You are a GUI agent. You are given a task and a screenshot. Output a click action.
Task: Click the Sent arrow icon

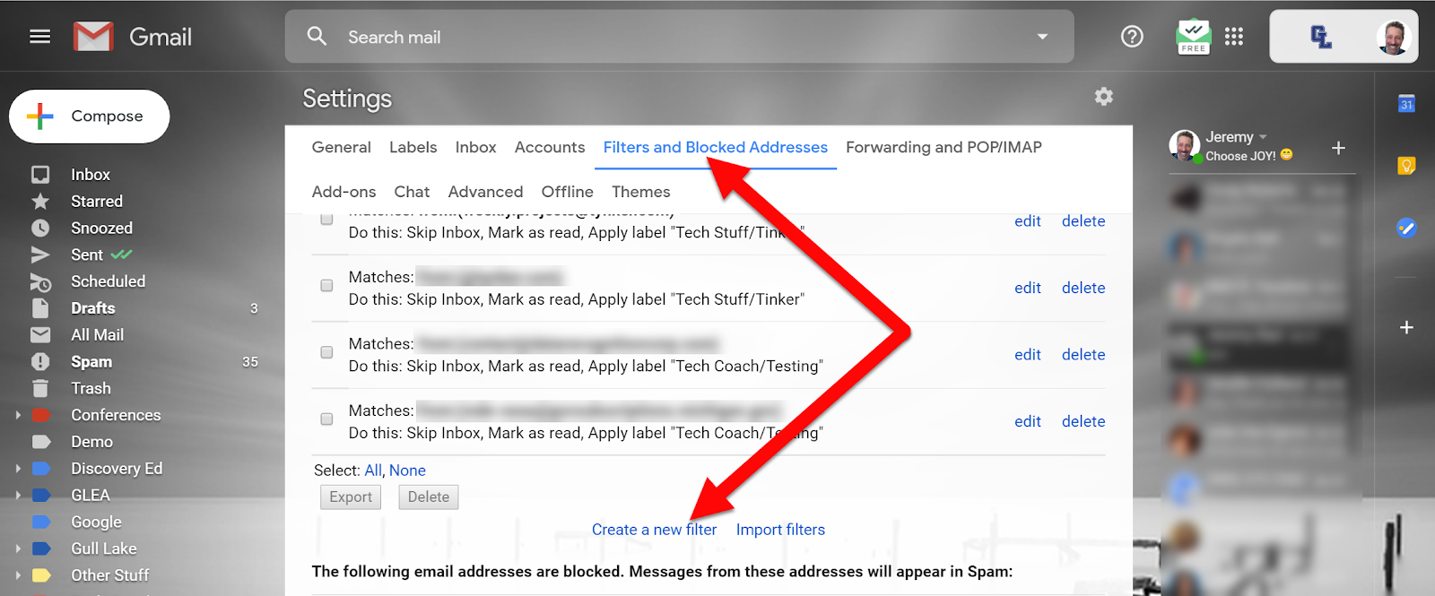(40, 255)
